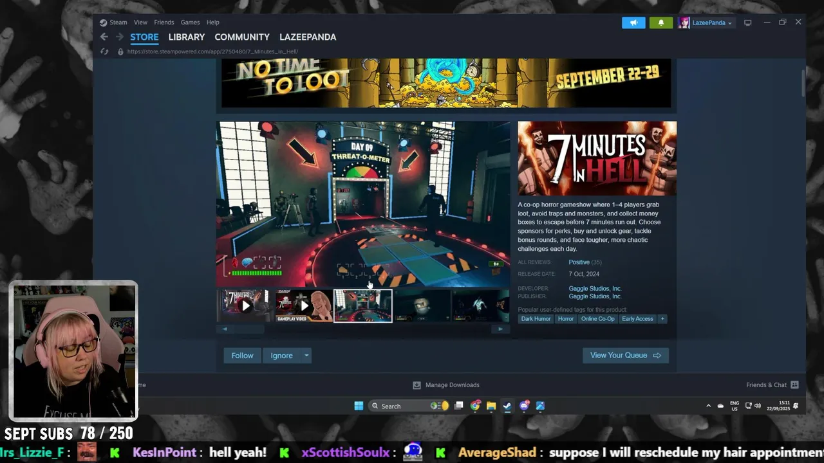Image resolution: width=824 pixels, height=463 pixels.
Task: Open File Explorer from the taskbar
Action: pos(491,406)
